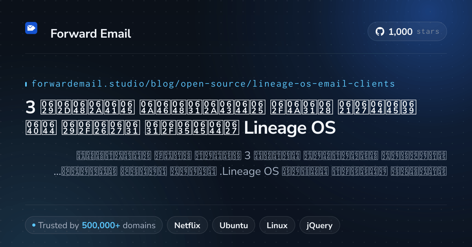Click "Lineage OS" in the headline
This screenshot has width=472, height=247.
[290, 128]
